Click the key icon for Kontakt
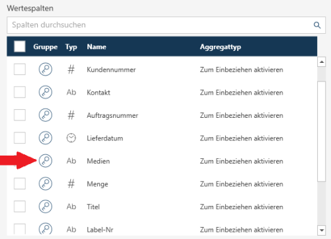Image resolution: width=331 pixels, height=239 pixels. (46, 92)
